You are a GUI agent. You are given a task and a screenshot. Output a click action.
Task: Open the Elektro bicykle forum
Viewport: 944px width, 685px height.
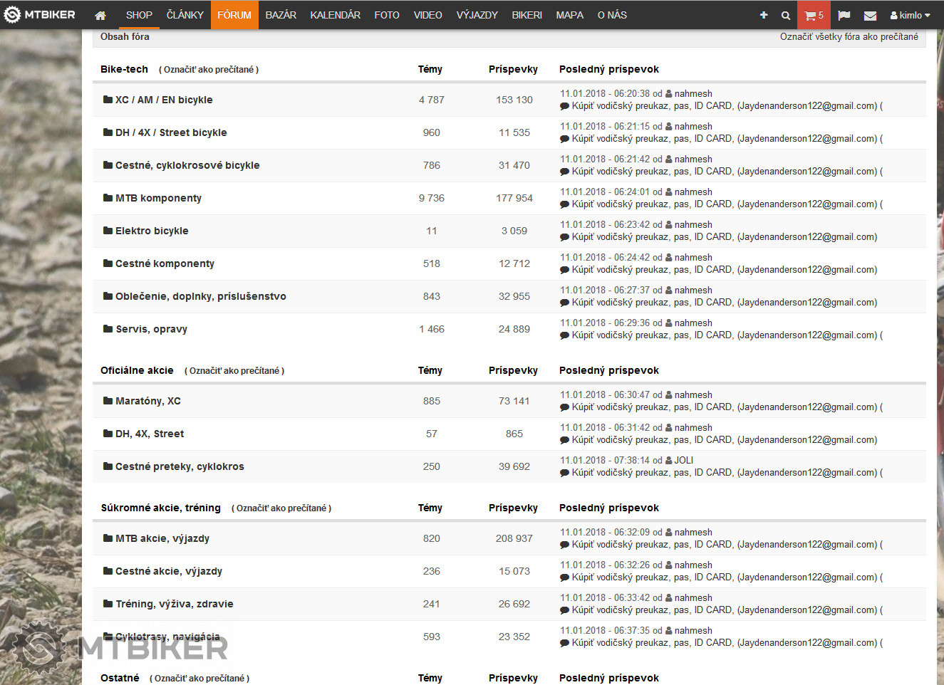click(152, 231)
